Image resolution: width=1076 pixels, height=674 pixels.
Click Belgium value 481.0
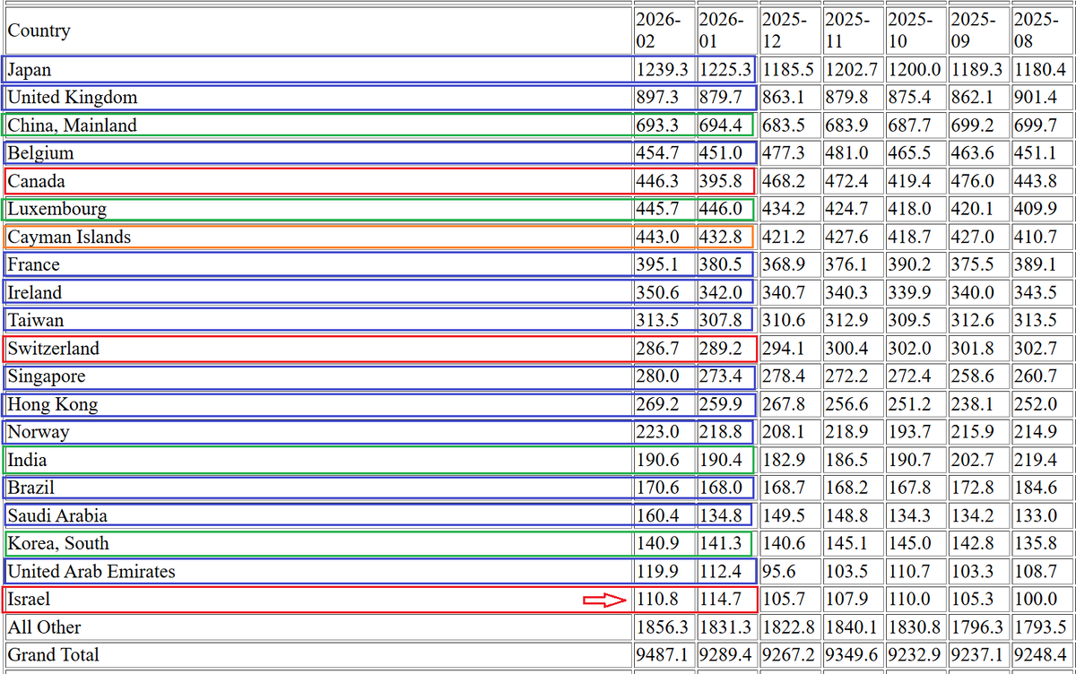(x=846, y=152)
